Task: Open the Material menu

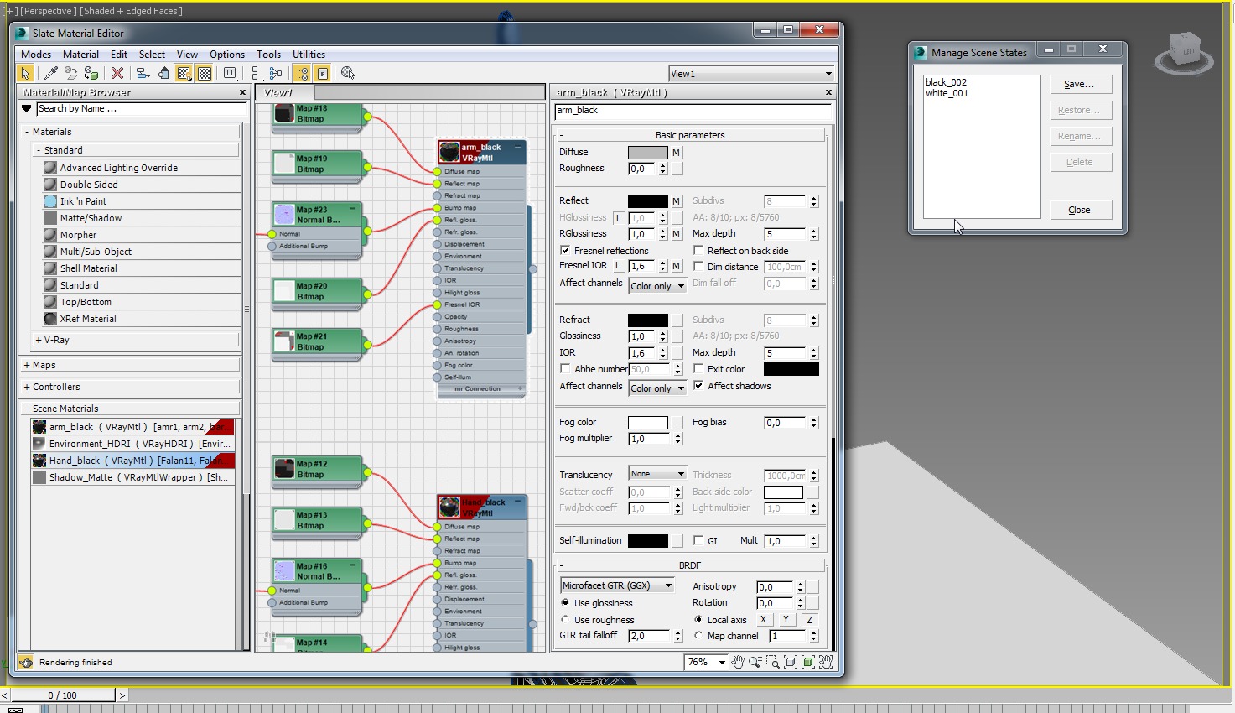Action: point(80,54)
